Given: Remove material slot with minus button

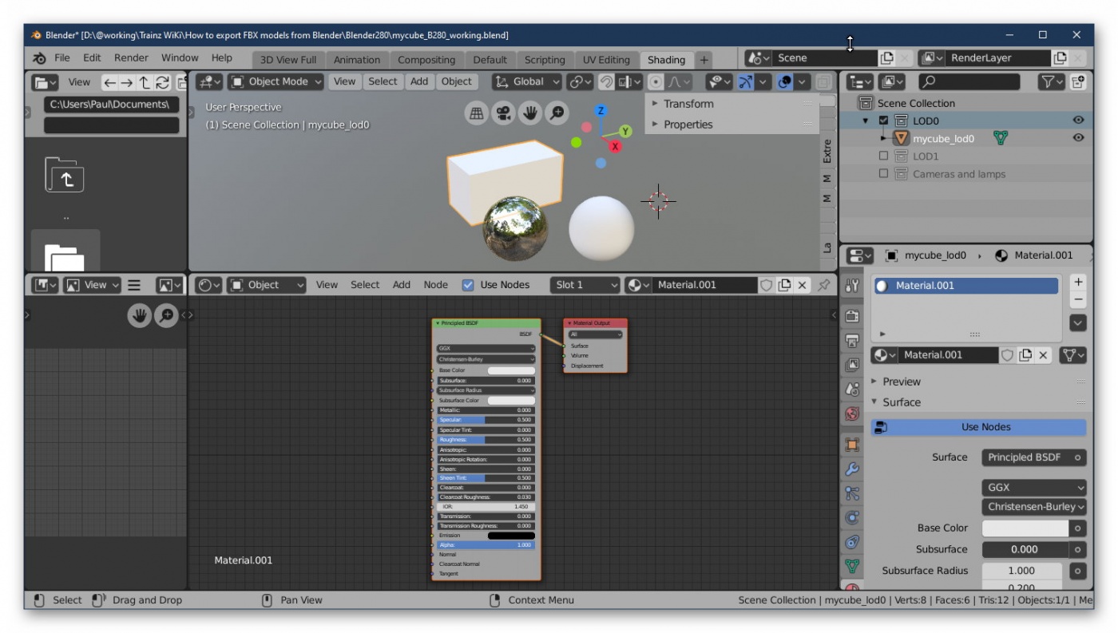Looking at the screenshot, I should point(1078,299).
